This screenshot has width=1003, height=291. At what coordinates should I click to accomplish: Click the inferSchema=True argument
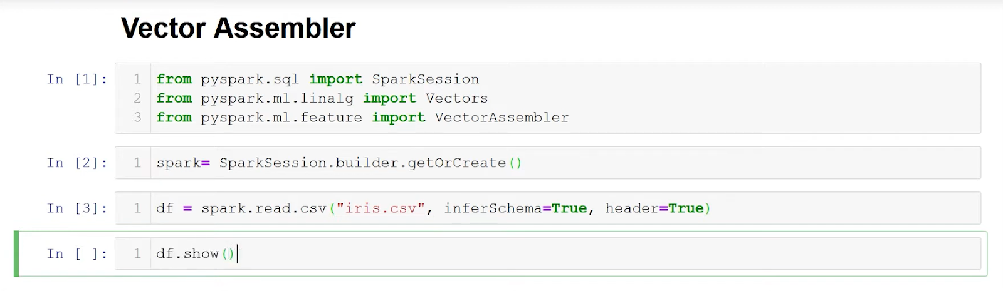coord(515,208)
